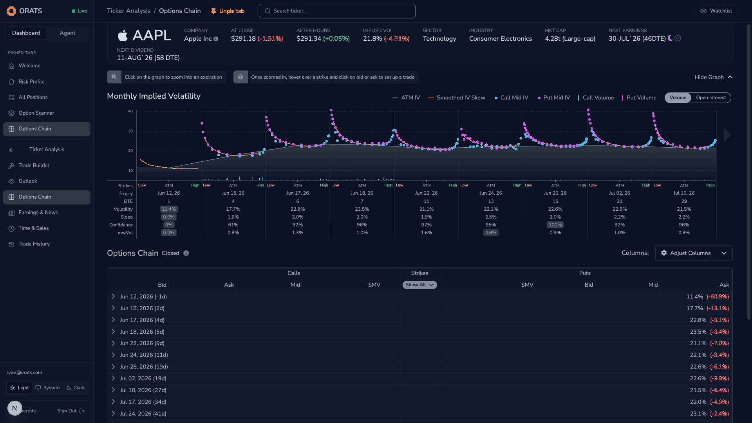Go to Ticker Analysis breadcrumb
The width and height of the screenshot is (752, 423).
tap(128, 11)
